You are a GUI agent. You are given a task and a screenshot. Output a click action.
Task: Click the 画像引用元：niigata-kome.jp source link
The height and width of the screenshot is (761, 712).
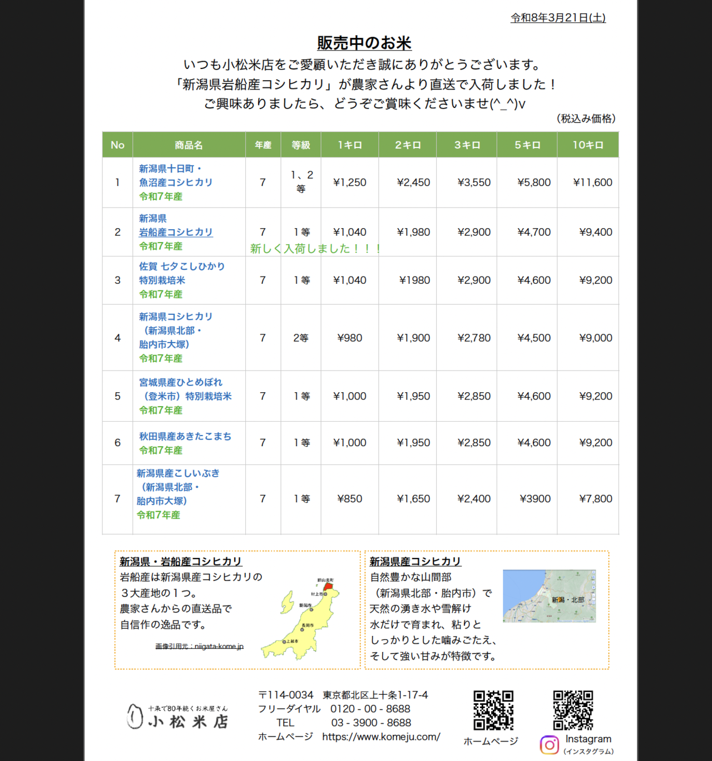[197, 646]
